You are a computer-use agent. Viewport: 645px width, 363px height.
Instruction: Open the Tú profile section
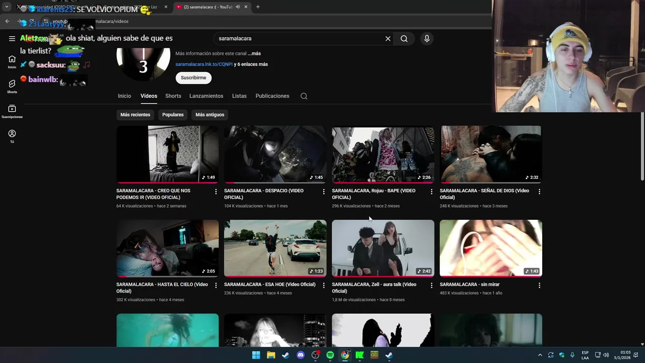(12, 136)
